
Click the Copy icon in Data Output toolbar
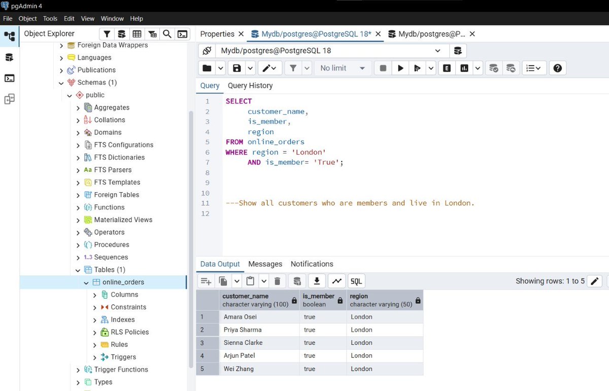pyautogui.click(x=223, y=281)
